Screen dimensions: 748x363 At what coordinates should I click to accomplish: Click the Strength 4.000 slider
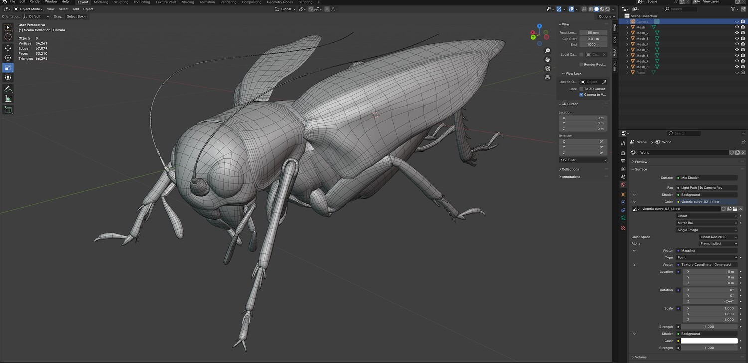[x=709, y=327]
